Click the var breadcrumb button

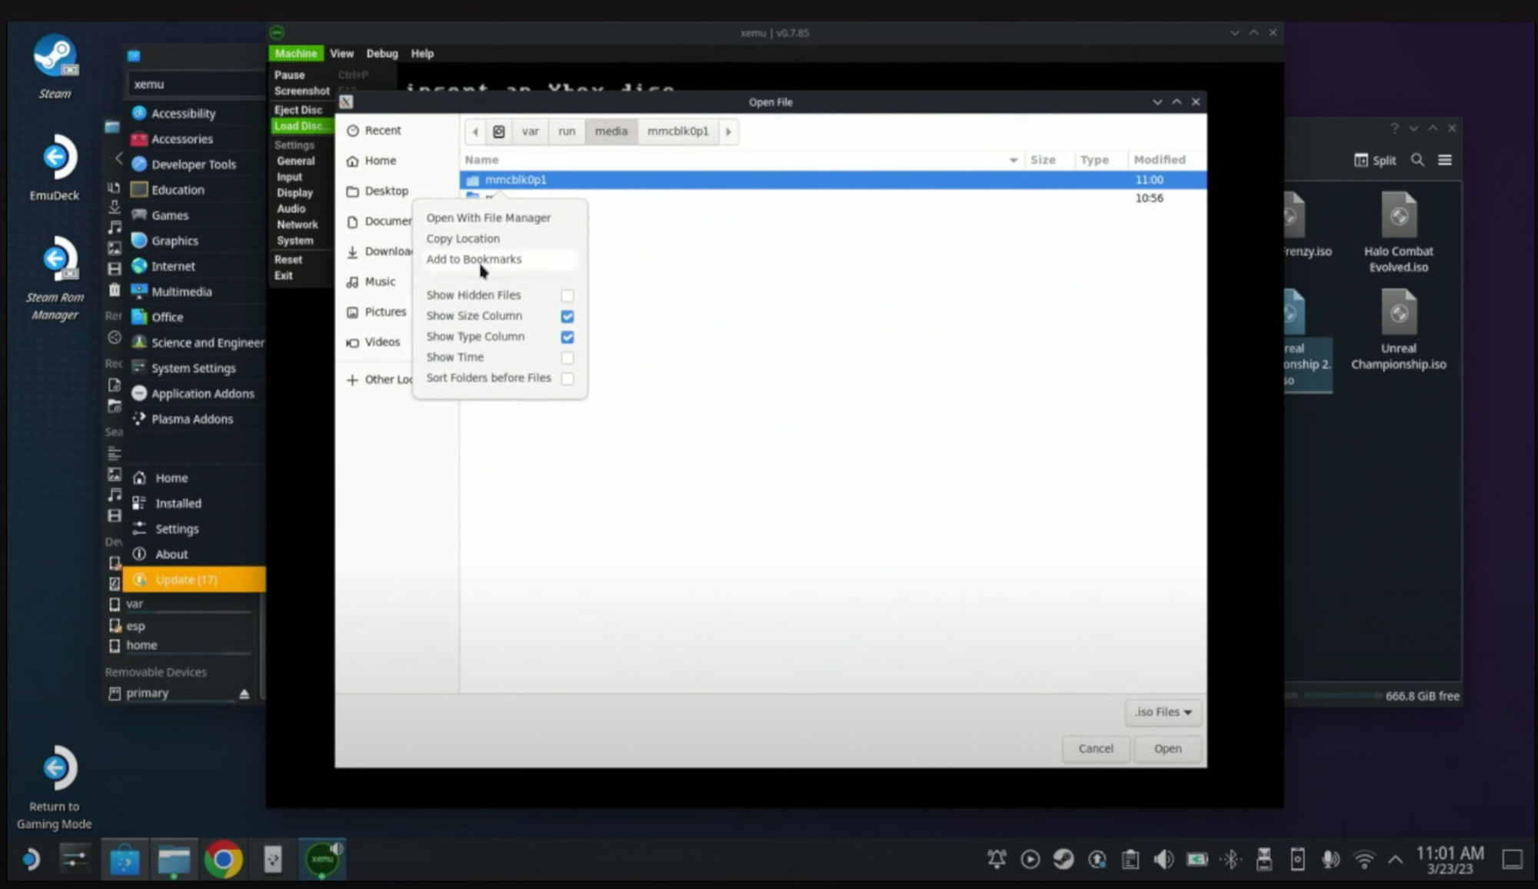(530, 132)
